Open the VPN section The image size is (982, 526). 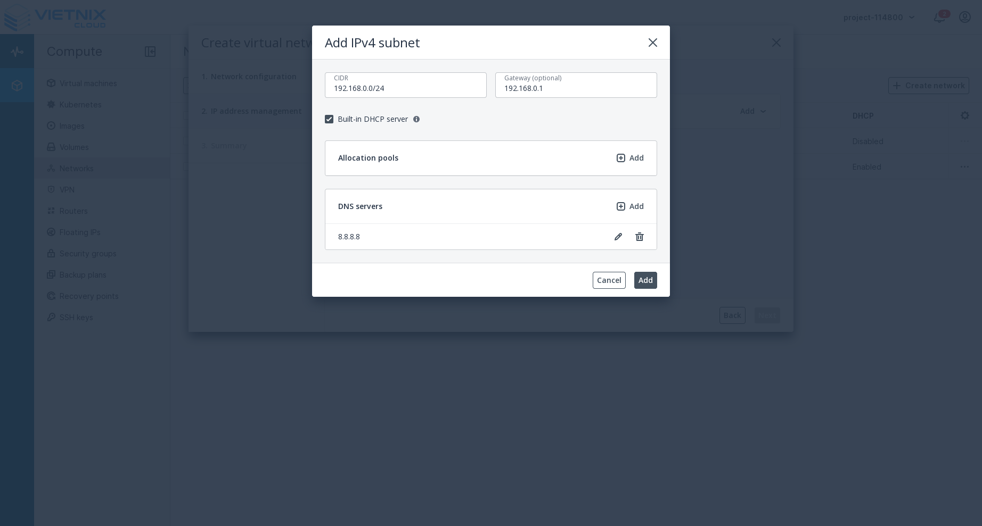coord(67,190)
